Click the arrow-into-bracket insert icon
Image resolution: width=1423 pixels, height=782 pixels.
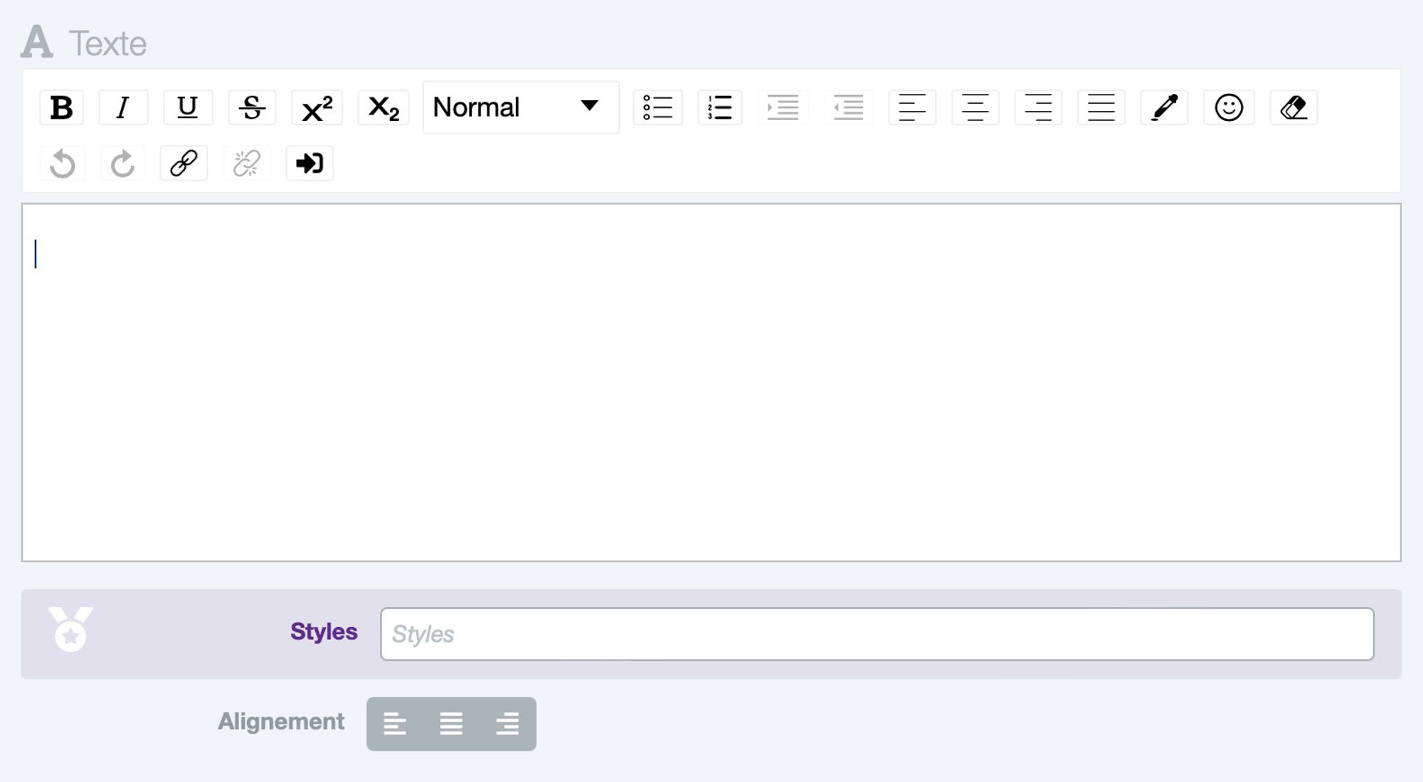coord(310,164)
